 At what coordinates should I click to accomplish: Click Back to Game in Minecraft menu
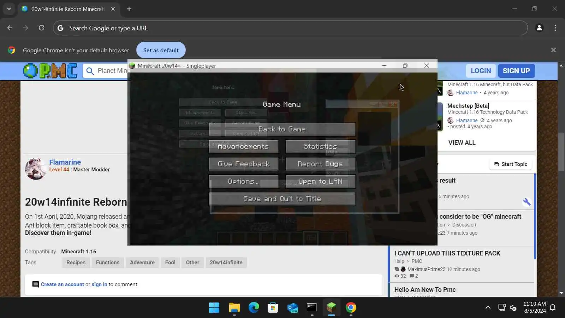point(282,129)
